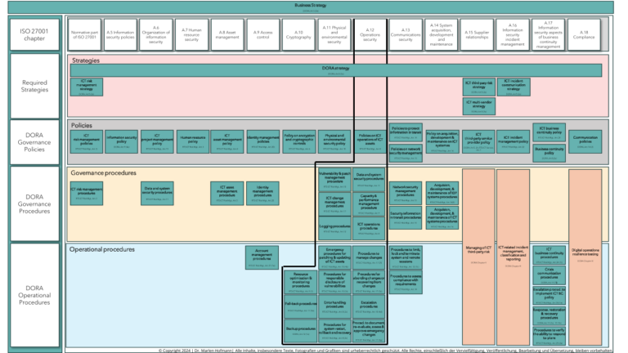
Task: Select the 'ICT incident communication strategy' box
Action: [514, 87]
